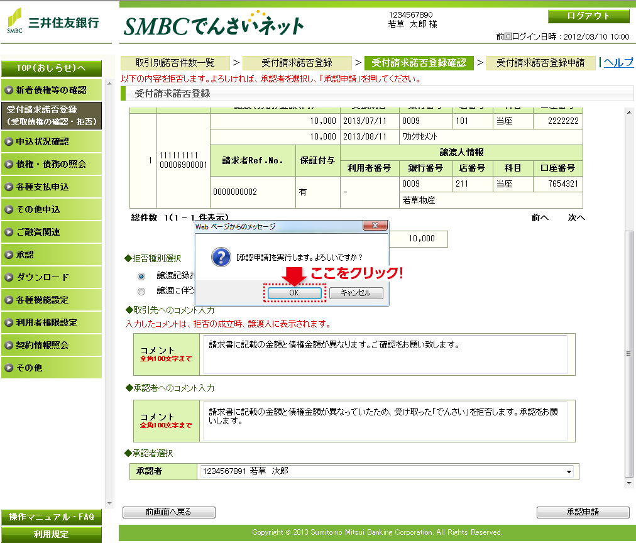Click sidebar scrollbar up arrow

tap(109, 84)
